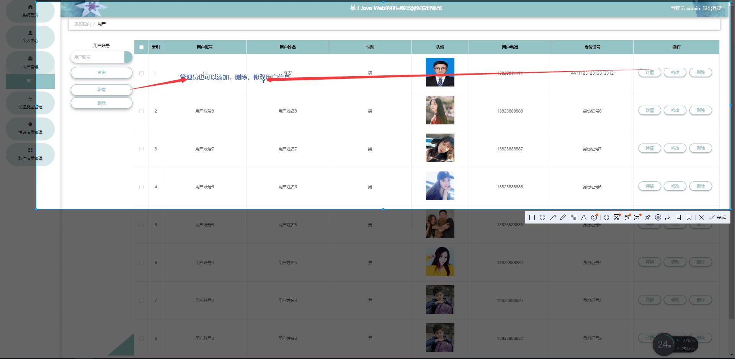735x359 pixels.
Task: Click the 用户账号 column header
Action: coord(205,47)
